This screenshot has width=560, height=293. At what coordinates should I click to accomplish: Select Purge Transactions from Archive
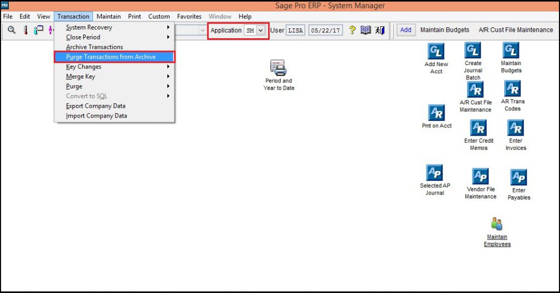(111, 57)
